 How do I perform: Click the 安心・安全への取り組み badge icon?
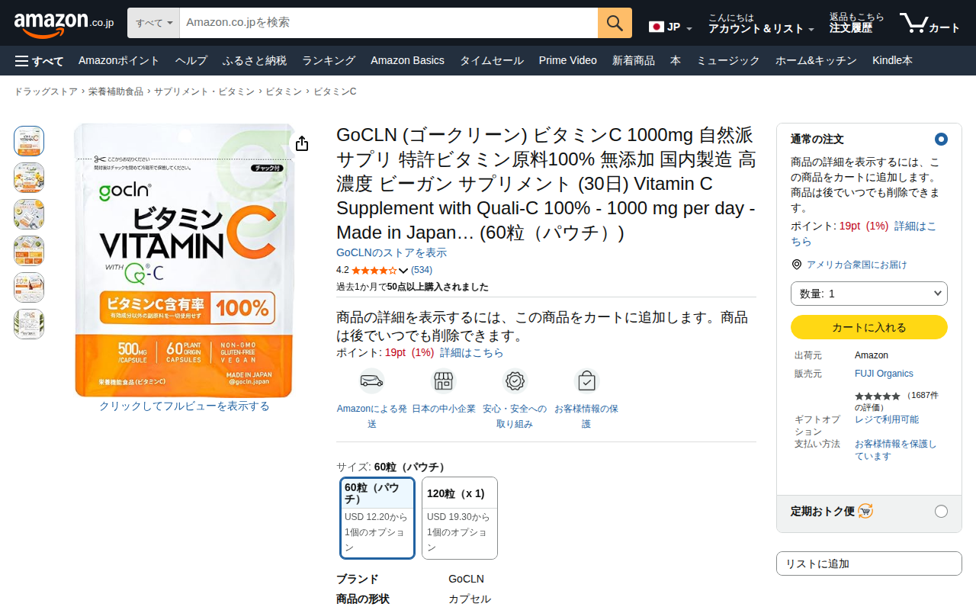[x=515, y=380]
